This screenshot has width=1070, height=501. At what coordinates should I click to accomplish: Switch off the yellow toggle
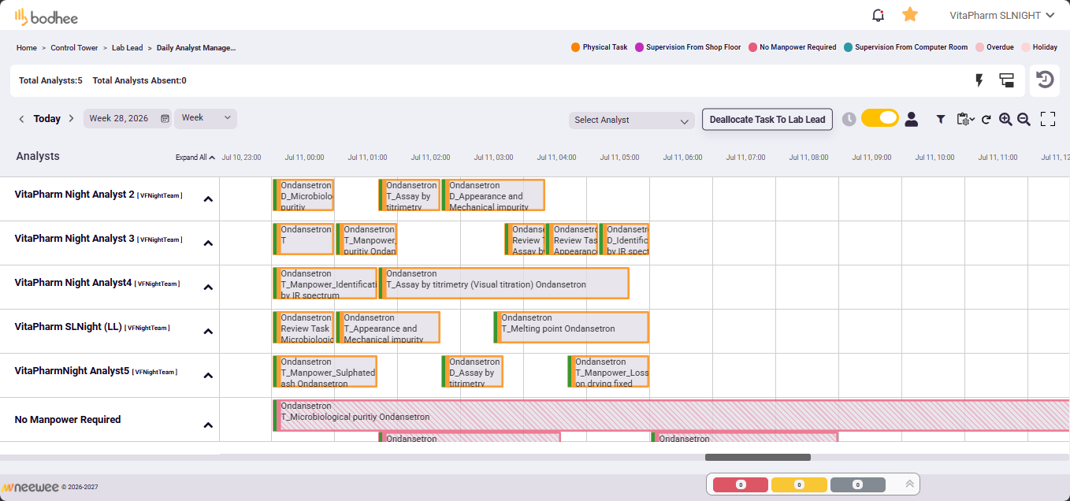pyautogui.click(x=880, y=118)
